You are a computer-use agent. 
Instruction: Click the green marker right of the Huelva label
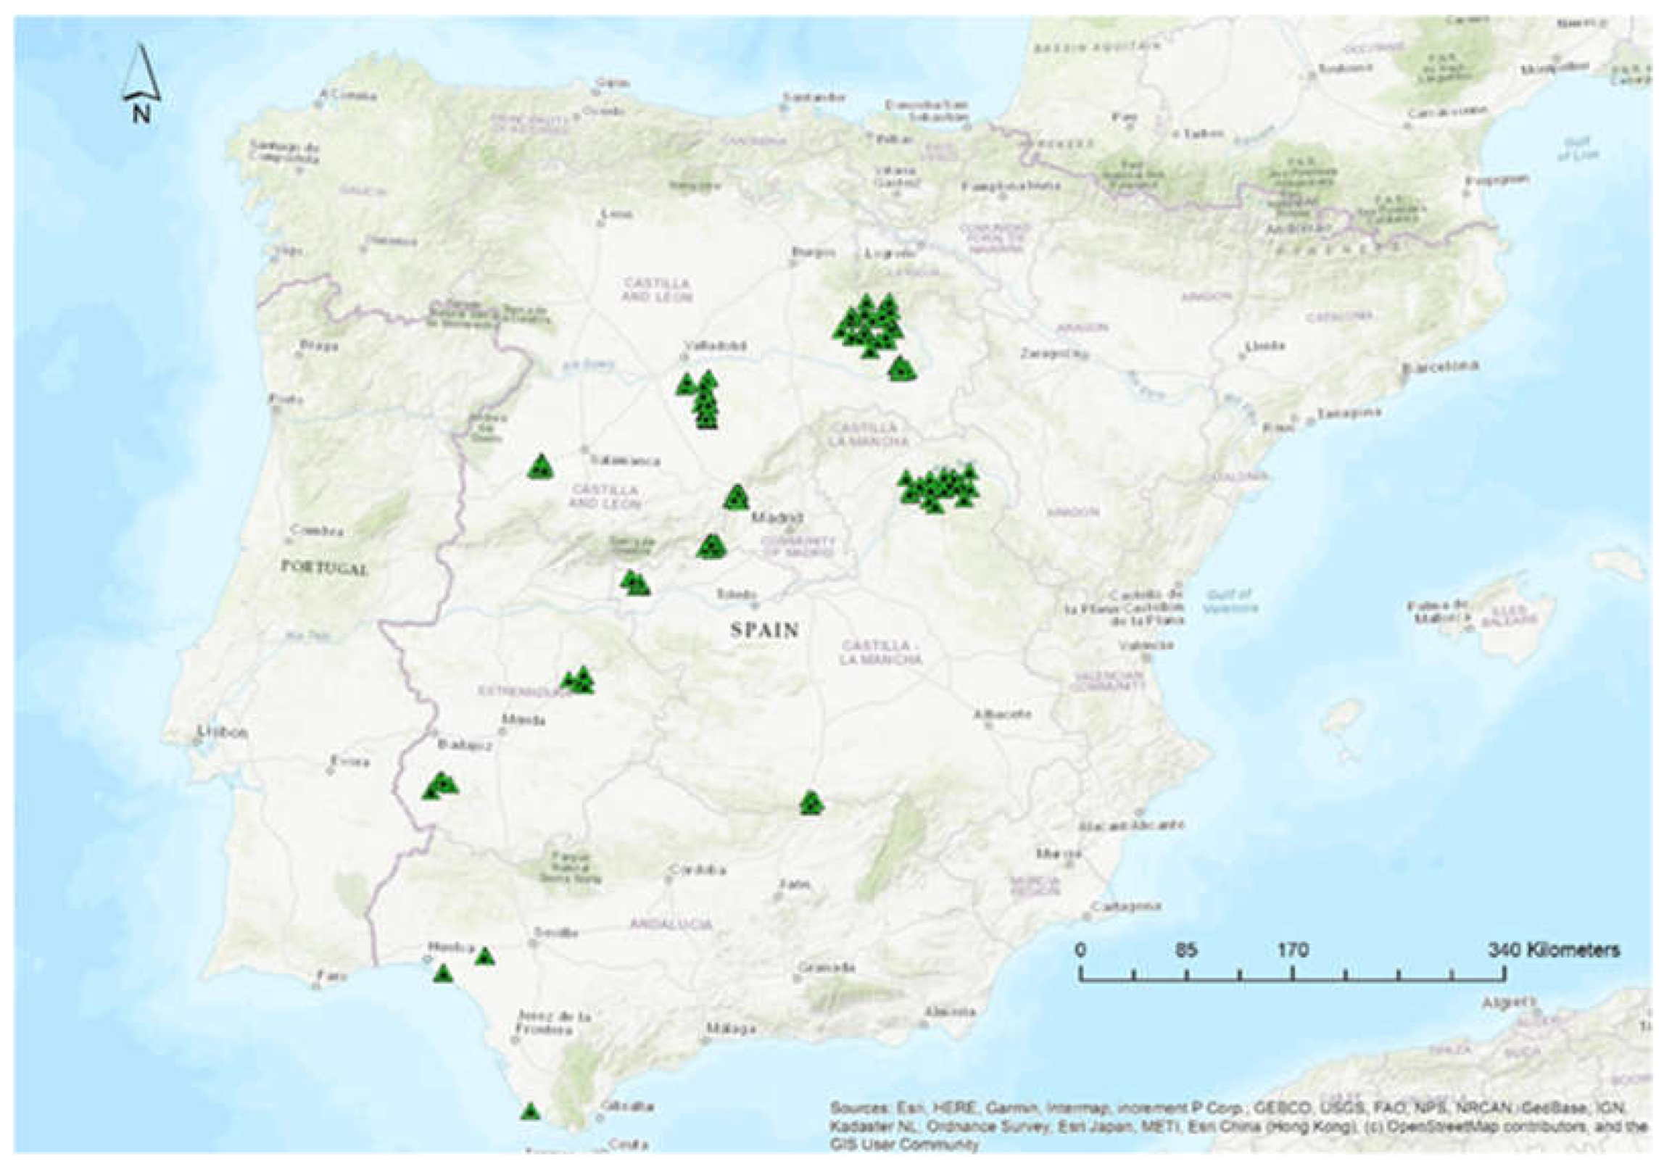[x=485, y=956]
